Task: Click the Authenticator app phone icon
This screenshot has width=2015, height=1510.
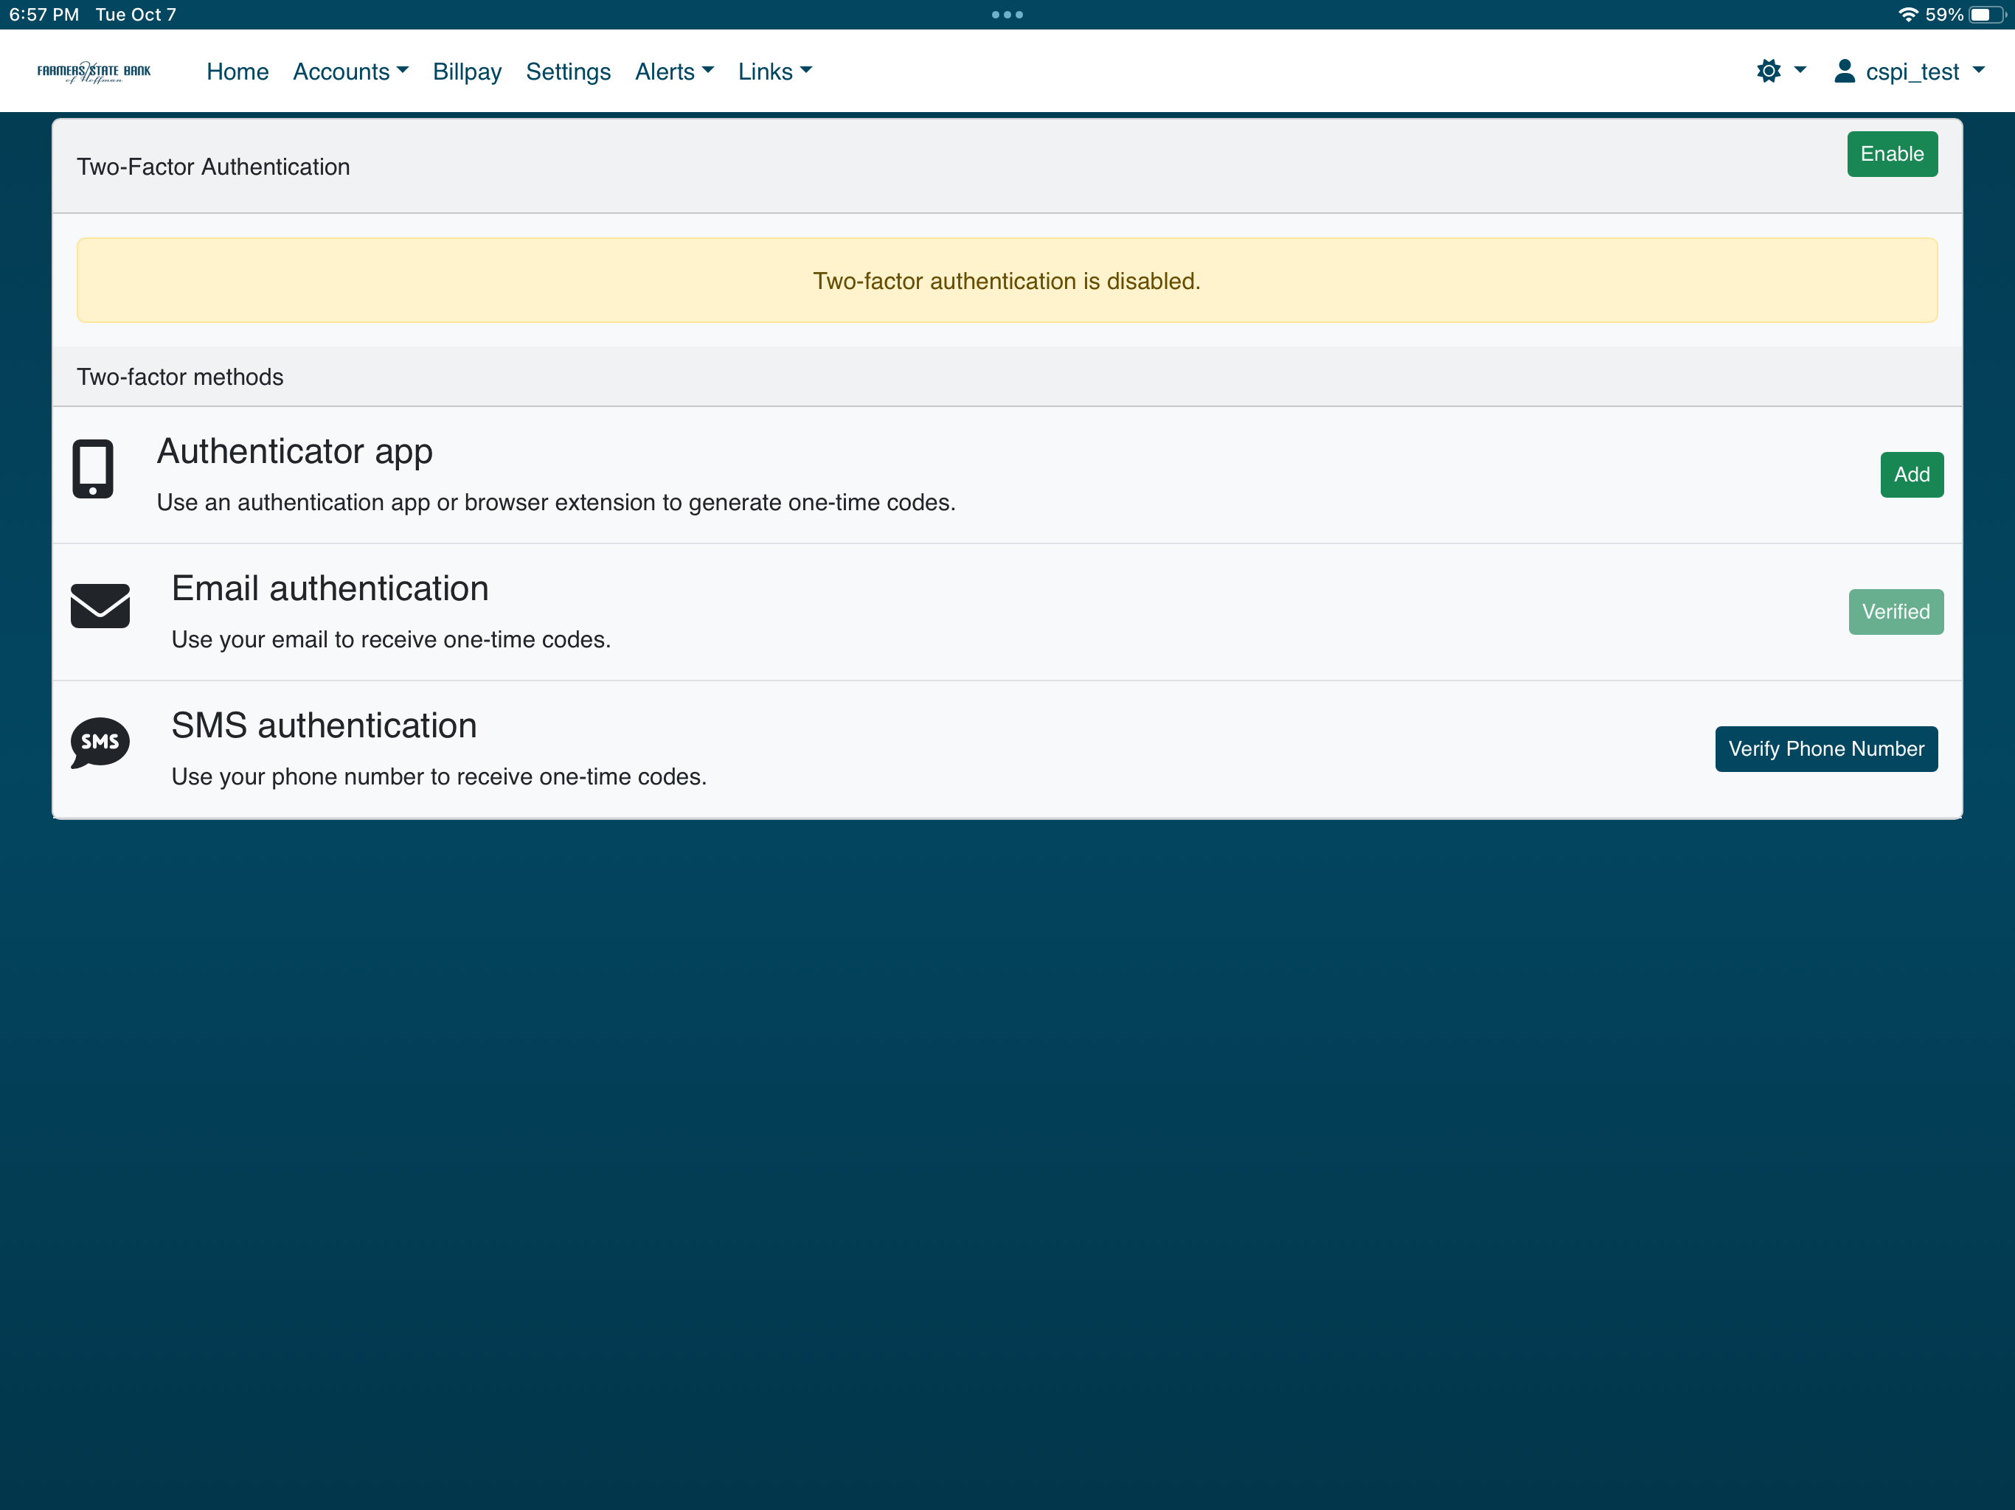Action: pyautogui.click(x=93, y=469)
